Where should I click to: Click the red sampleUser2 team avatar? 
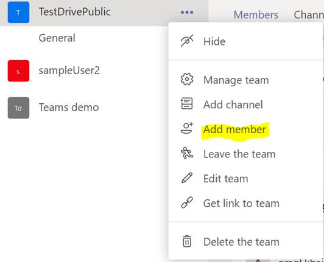(x=18, y=71)
